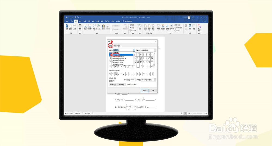Switch to the Home (开始) ribbon tab
272x146 pixels.
tap(72, 21)
